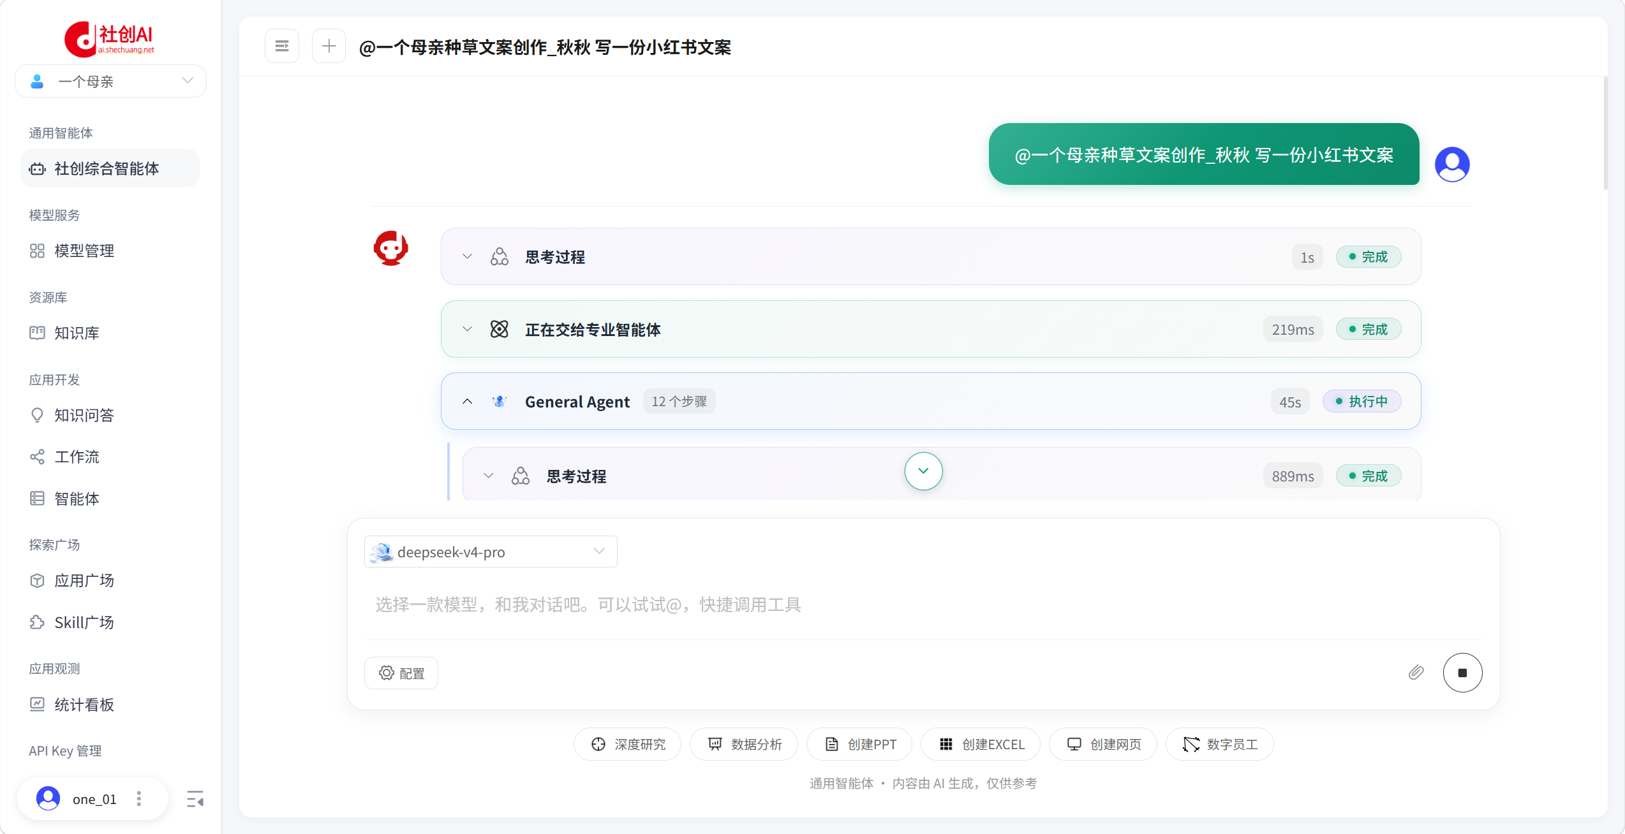Click the 1s duration label

[x=1307, y=257]
